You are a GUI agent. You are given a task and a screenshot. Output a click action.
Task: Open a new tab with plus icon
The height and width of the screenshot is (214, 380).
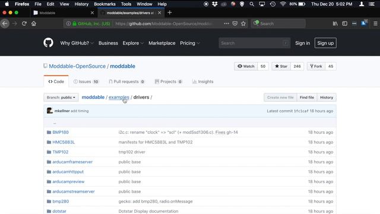(170, 12)
